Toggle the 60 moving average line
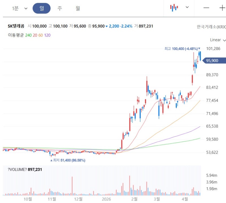 pos(41,35)
